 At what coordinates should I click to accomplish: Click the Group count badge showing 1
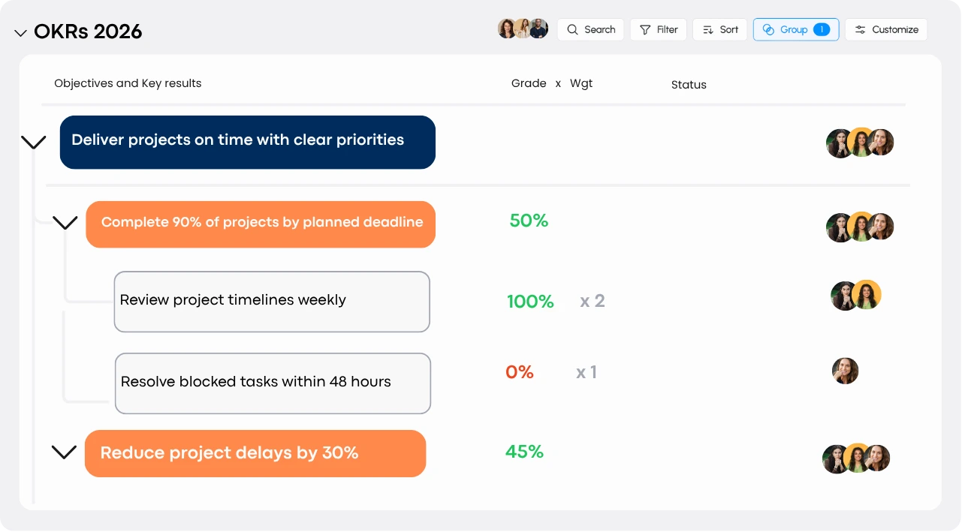pyautogui.click(x=821, y=30)
